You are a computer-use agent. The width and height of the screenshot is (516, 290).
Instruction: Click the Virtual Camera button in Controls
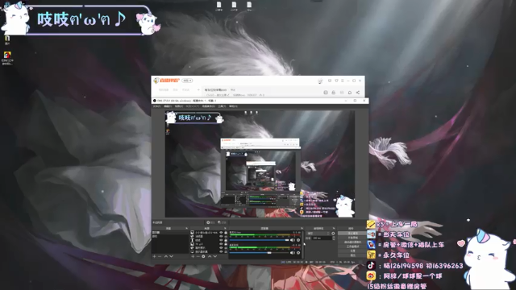coord(353,242)
